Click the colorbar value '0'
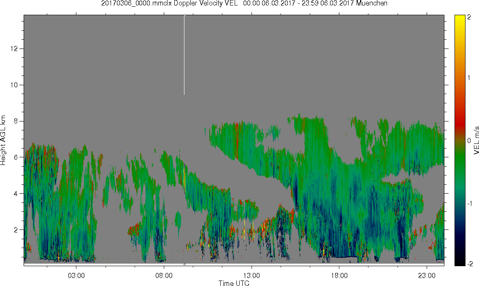Image resolution: width=479 pixels, height=286 pixels. 469,140
